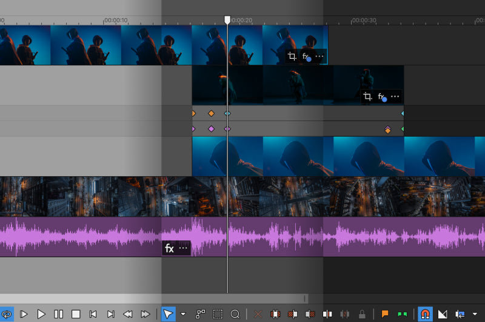The image size is (485, 322).
Task: Insert an orange marker from the toolbar
Action: click(384, 314)
